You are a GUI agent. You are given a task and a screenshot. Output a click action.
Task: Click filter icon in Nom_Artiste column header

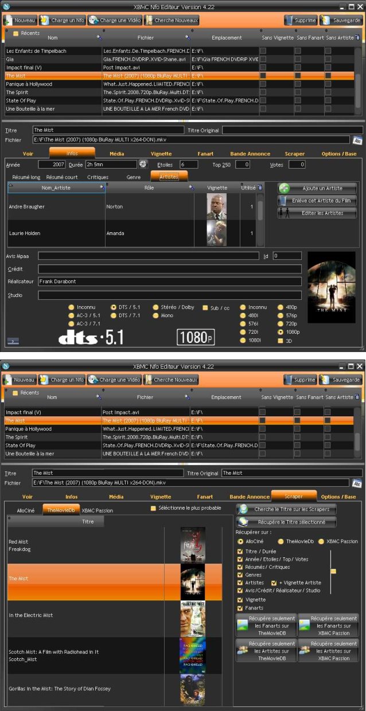click(x=103, y=187)
